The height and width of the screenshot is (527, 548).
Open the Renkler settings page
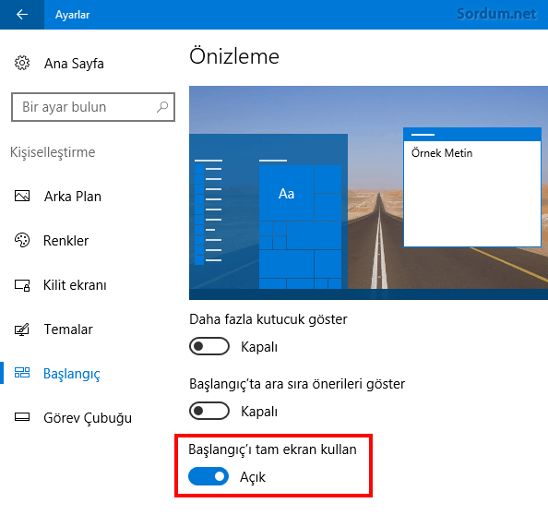[x=66, y=241]
